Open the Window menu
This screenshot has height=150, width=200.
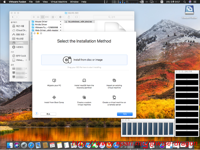(74, 2)
